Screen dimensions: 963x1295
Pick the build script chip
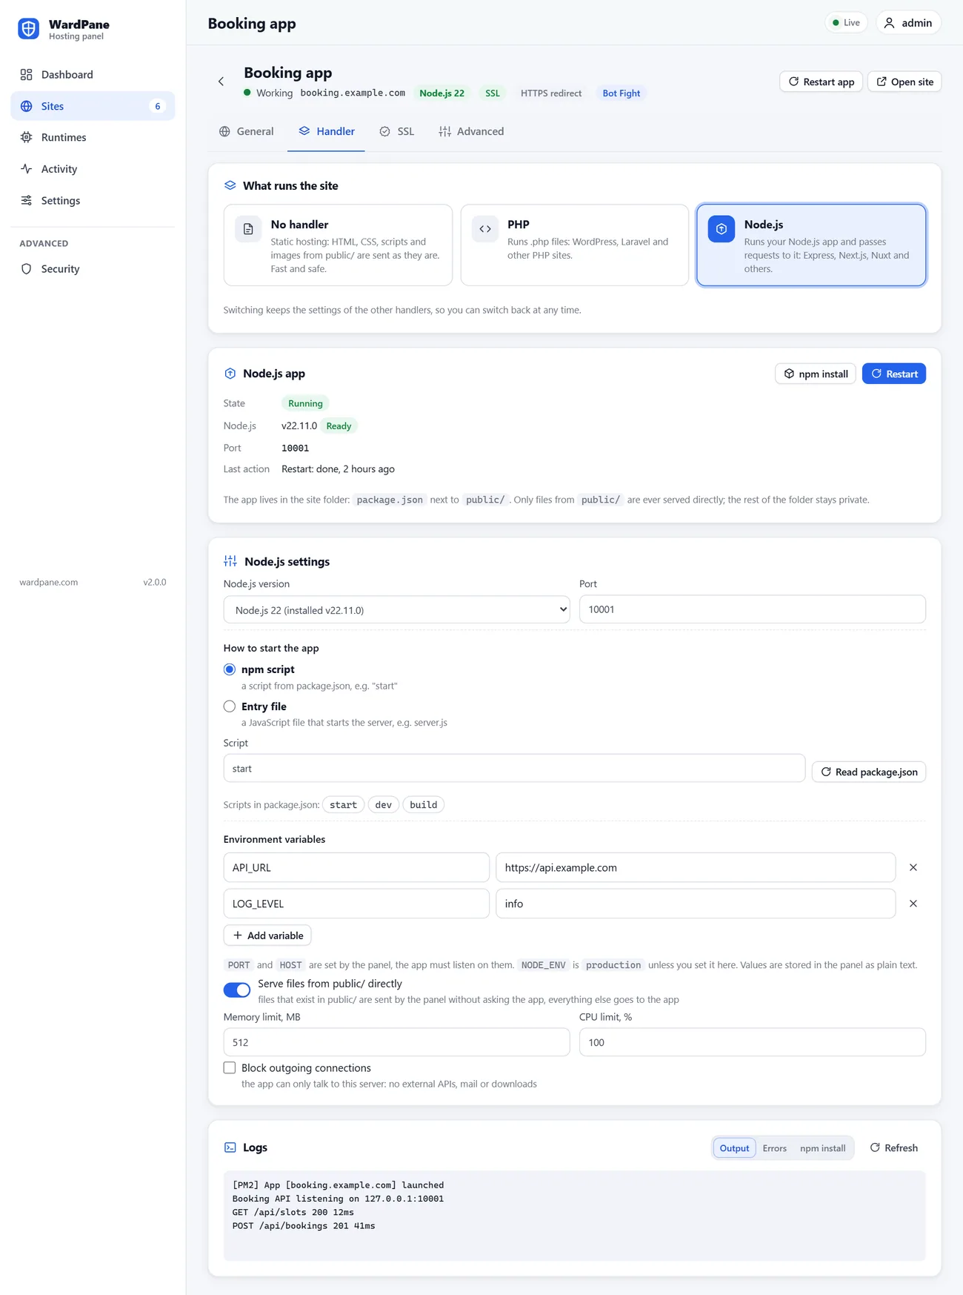[x=424, y=805]
